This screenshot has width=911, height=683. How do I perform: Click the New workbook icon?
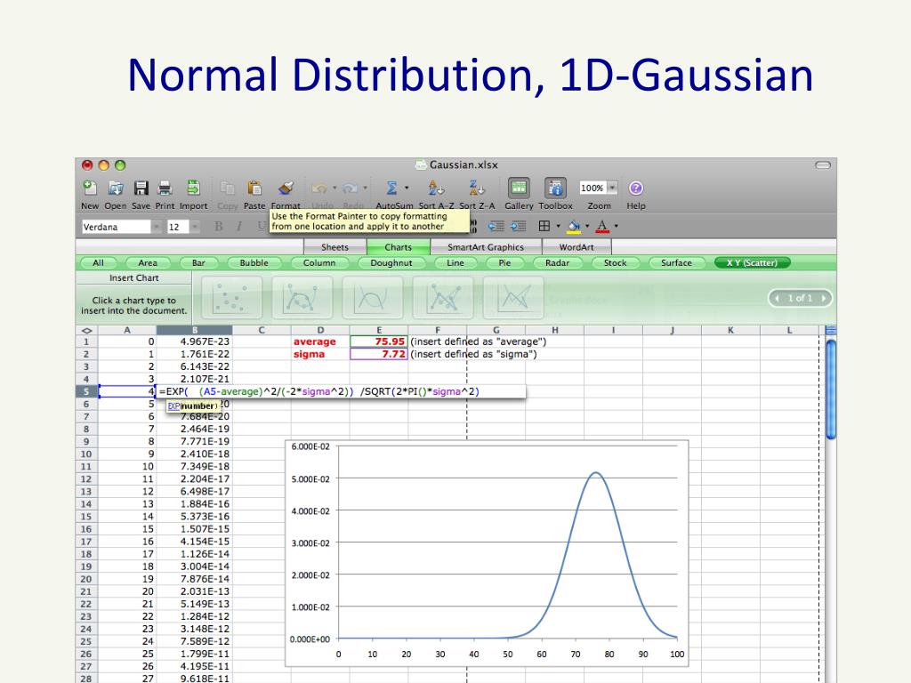click(90, 188)
